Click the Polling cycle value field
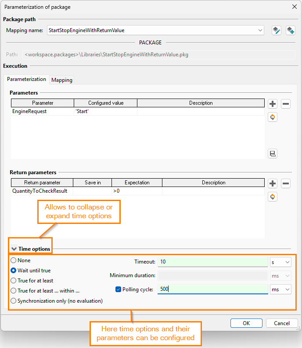This screenshot has width=302, height=348. (213, 289)
